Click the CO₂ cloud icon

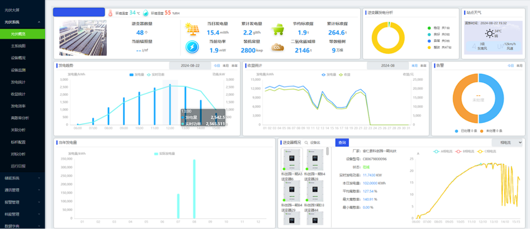coord(278,47)
